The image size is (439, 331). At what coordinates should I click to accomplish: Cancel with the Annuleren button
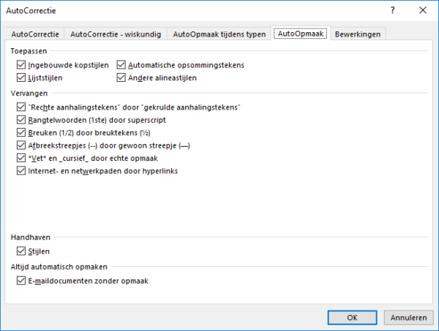(x=408, y=318)
